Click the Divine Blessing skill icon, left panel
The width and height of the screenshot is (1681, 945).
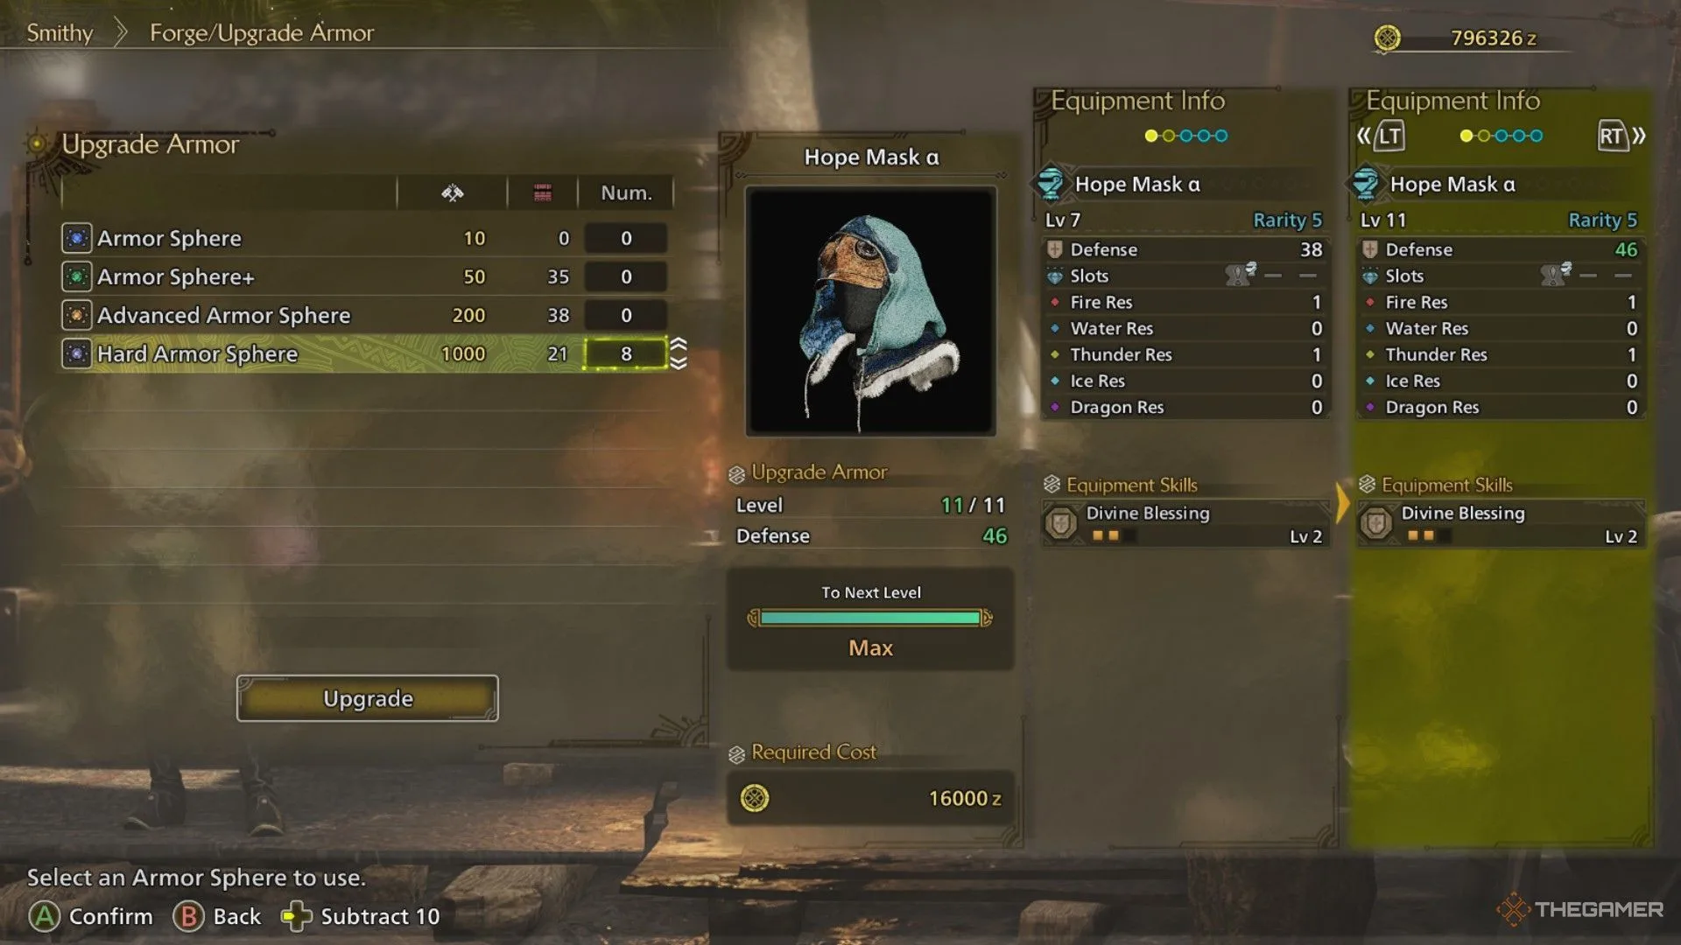pos(1061,523)
